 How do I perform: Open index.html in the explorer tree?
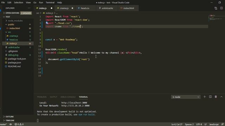click(18, 28)
